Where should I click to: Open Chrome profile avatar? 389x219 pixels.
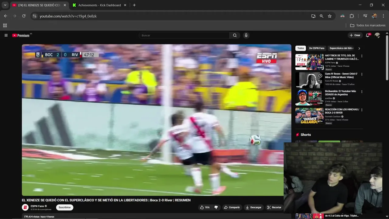pyautogui.click(x=374, y=16)
